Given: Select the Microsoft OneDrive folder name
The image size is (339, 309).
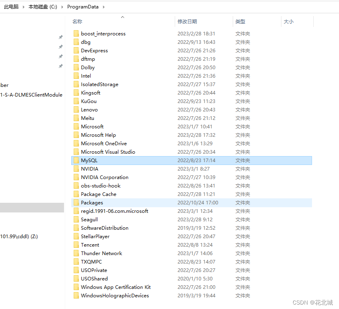Looking at the screenshot, I should tap(104, 143).
